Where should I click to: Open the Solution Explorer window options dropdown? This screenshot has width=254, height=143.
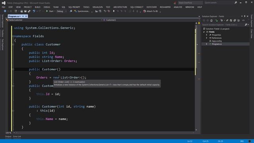coord(242,16)
